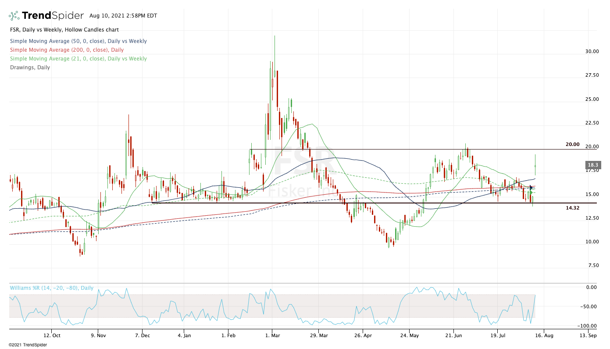The image size is (610, 349).
Task: Click the 30.00 level on price axis
Action: [x=592, y=51]
